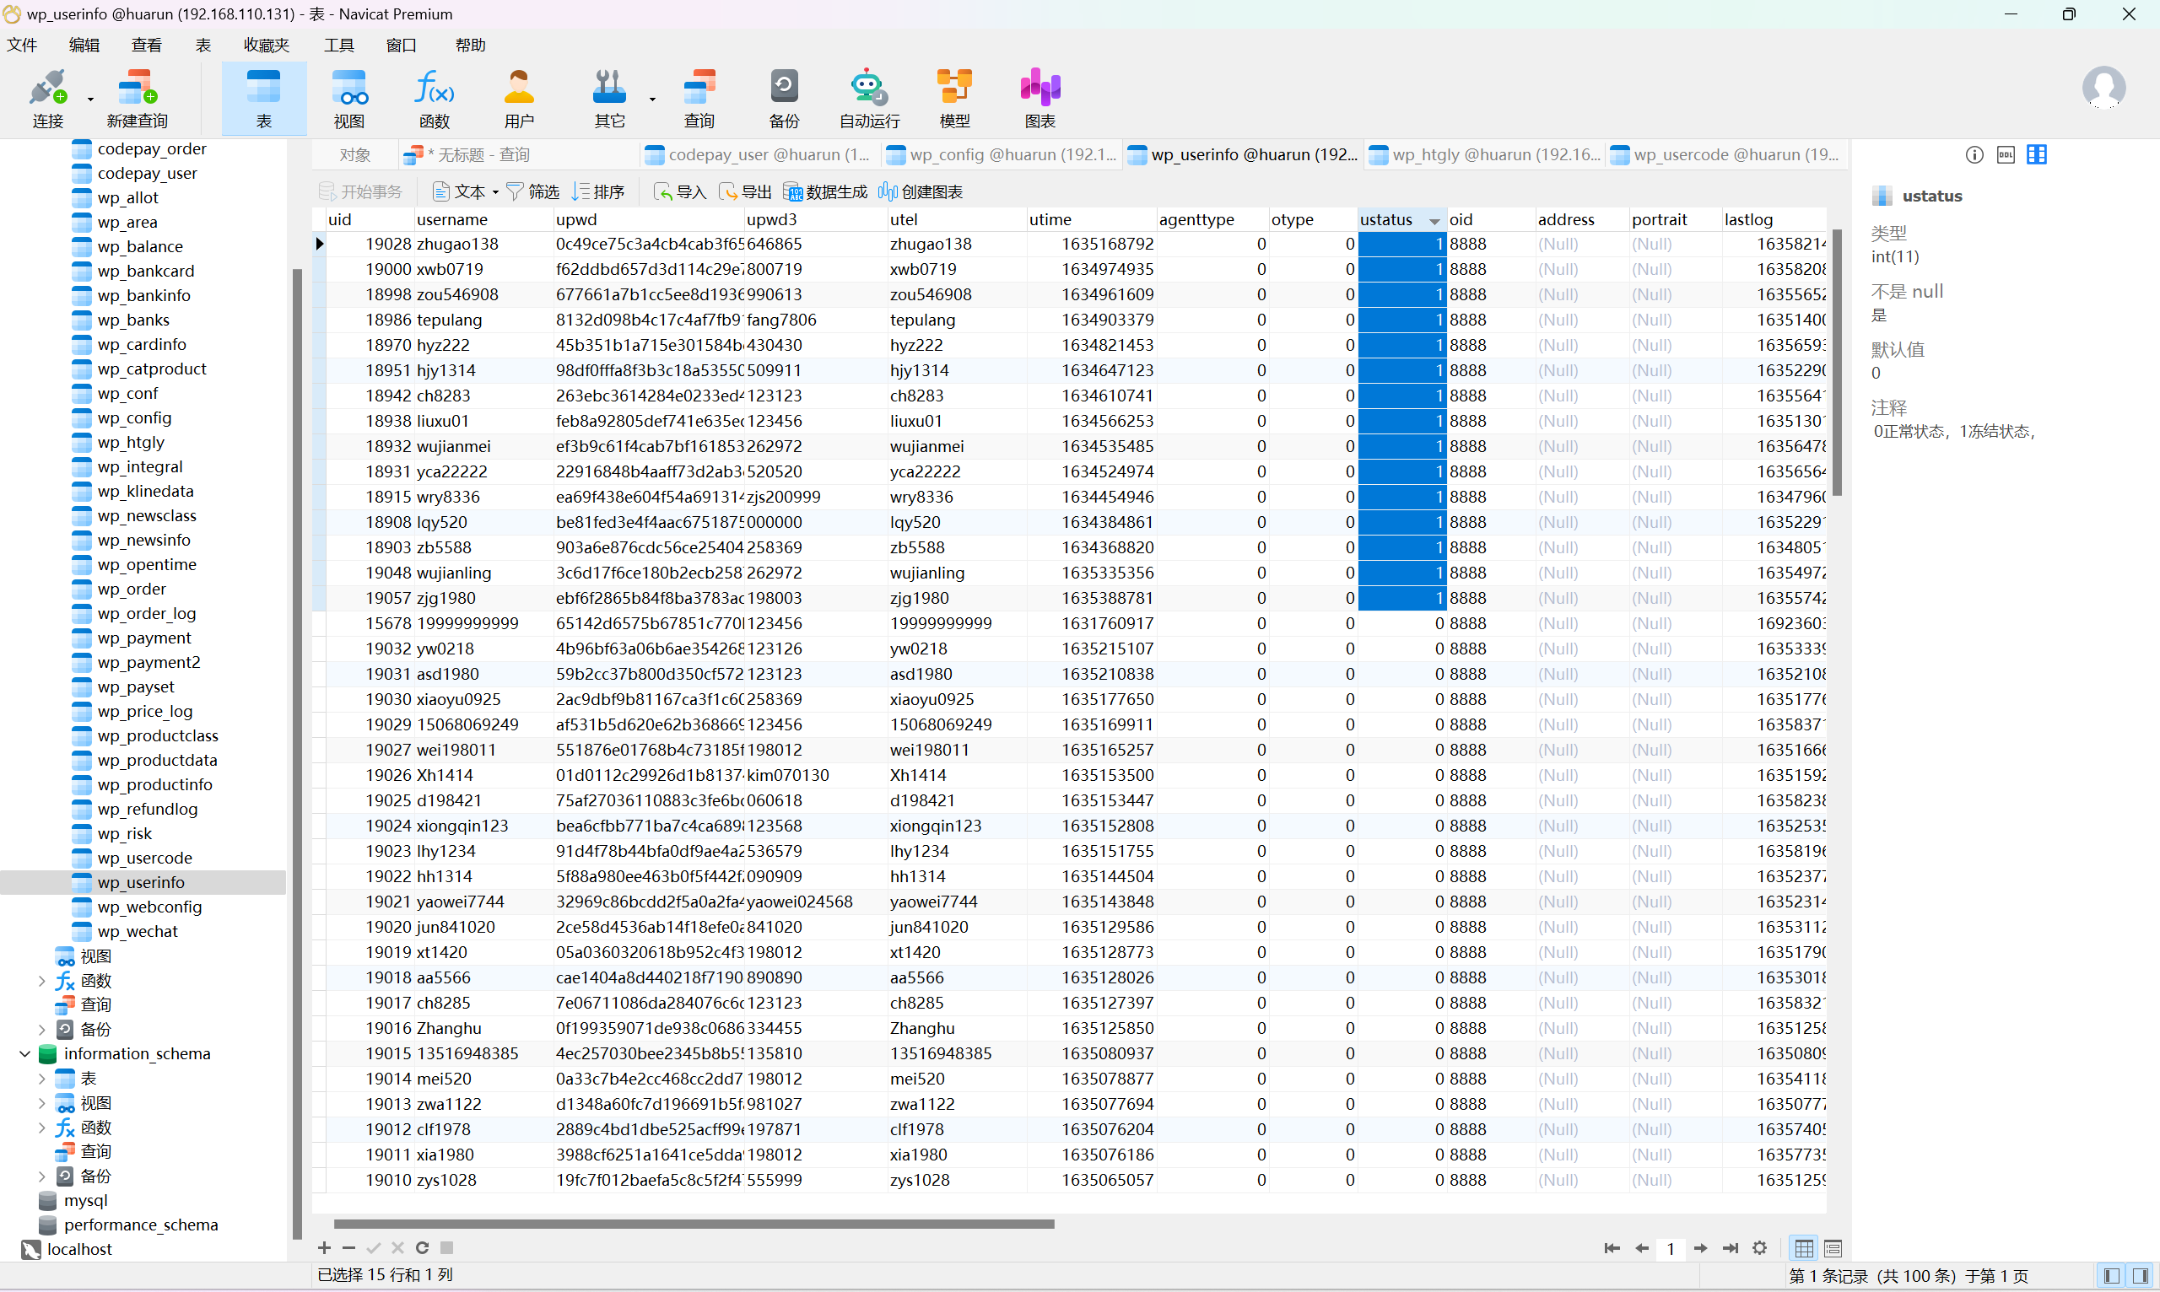The height and width of the screenshot is (1292, 2160).
Task: Refresh the table data
Action: [x=423, y=1247]
